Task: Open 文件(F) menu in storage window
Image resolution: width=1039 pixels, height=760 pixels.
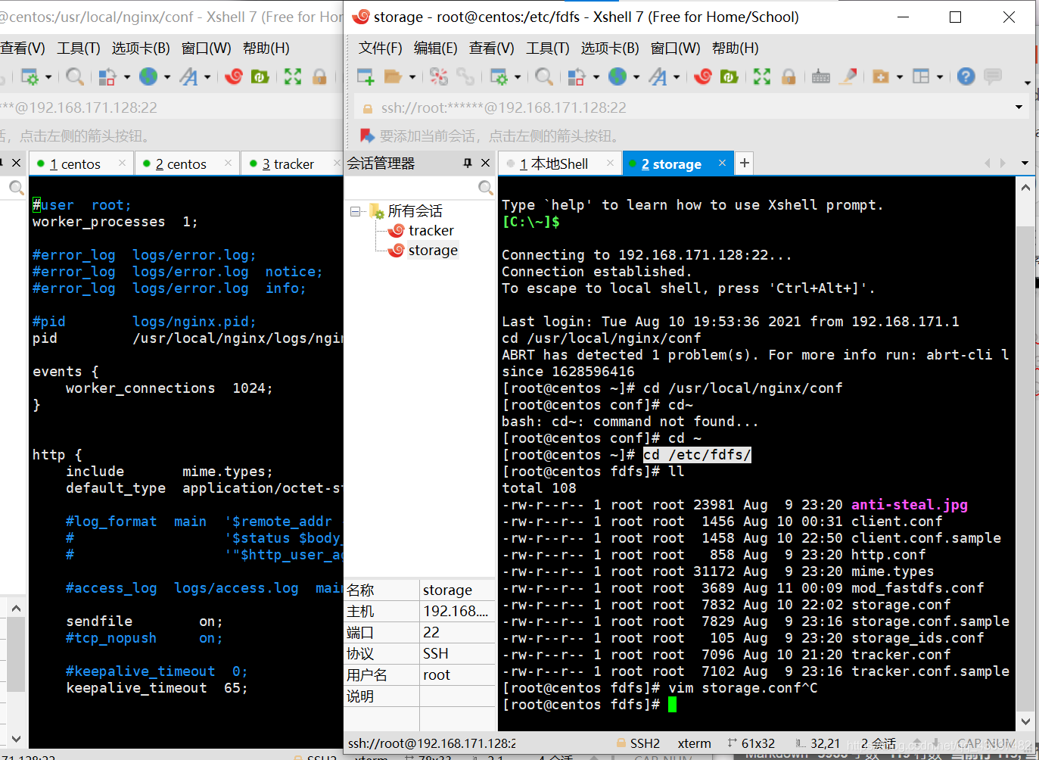Action: pyautogui.click(x=381, y=48)
